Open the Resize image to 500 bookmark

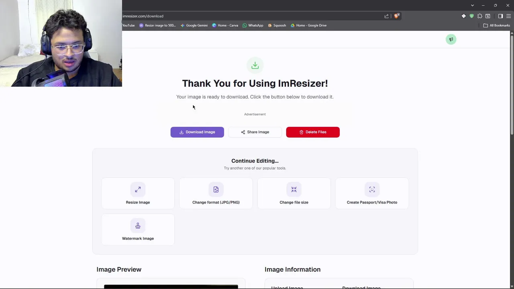tap(157, 25)
